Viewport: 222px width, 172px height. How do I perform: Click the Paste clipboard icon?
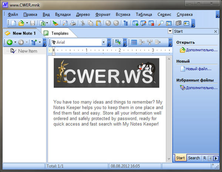[x=98, y=24]
